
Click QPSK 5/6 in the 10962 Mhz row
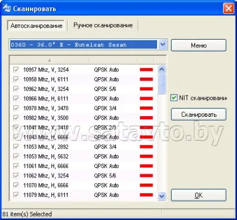click(x=105, y=89)
